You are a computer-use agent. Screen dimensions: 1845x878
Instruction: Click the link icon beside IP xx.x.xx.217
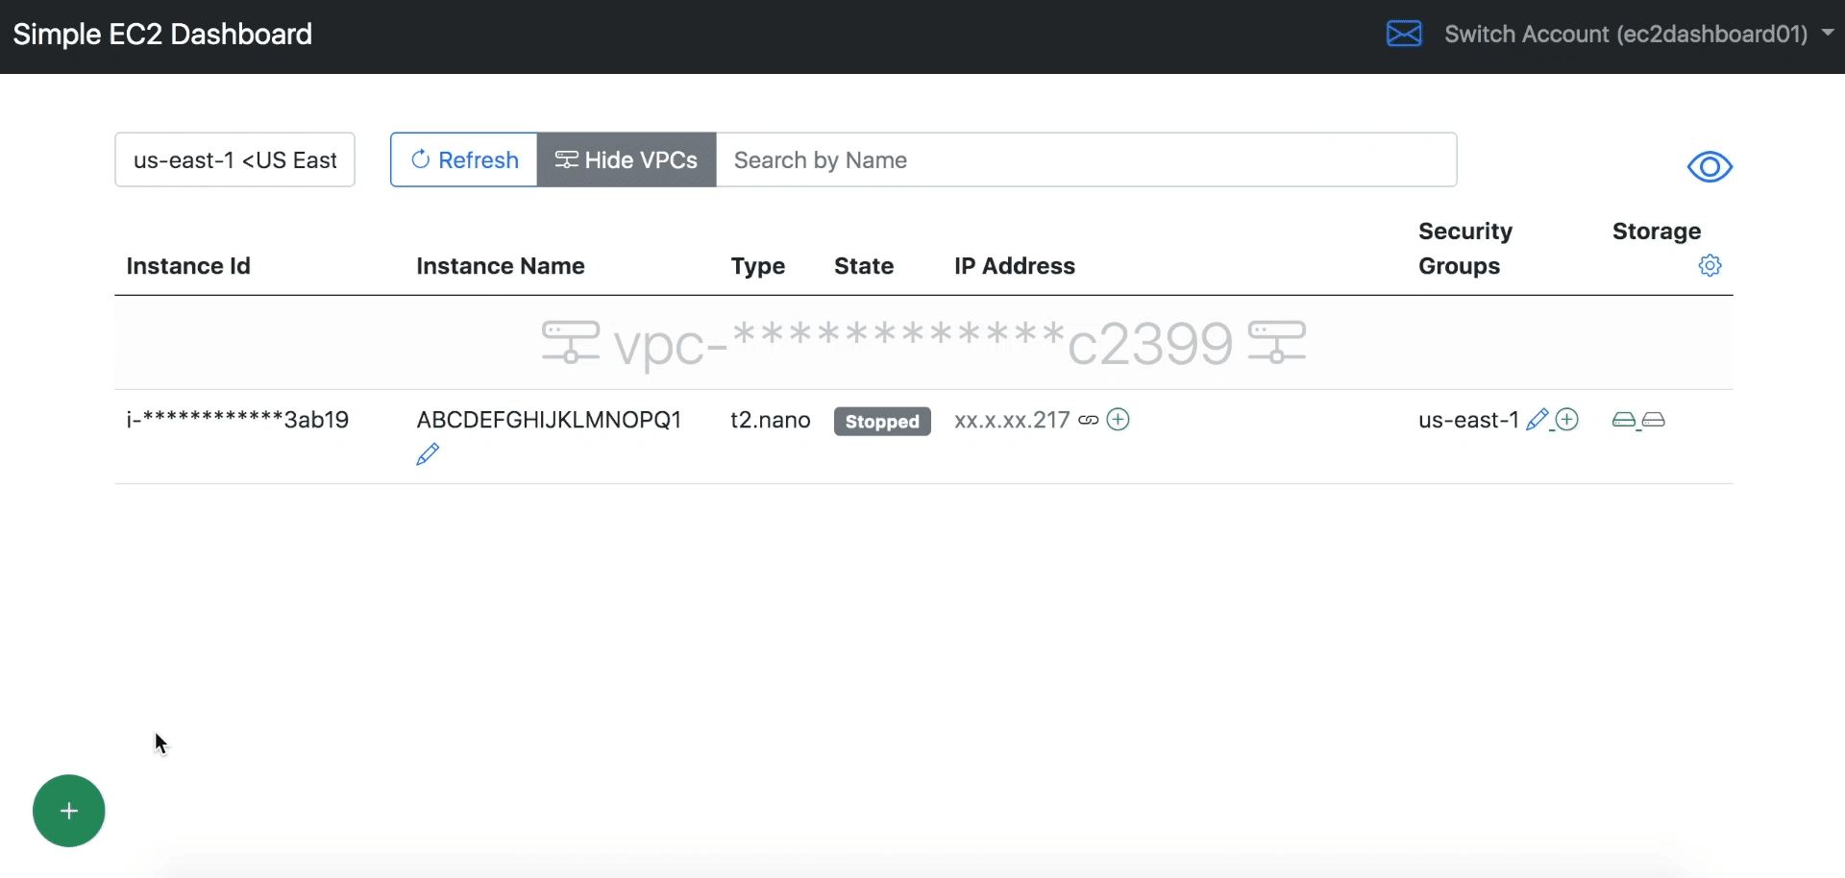coord(1088,420)
